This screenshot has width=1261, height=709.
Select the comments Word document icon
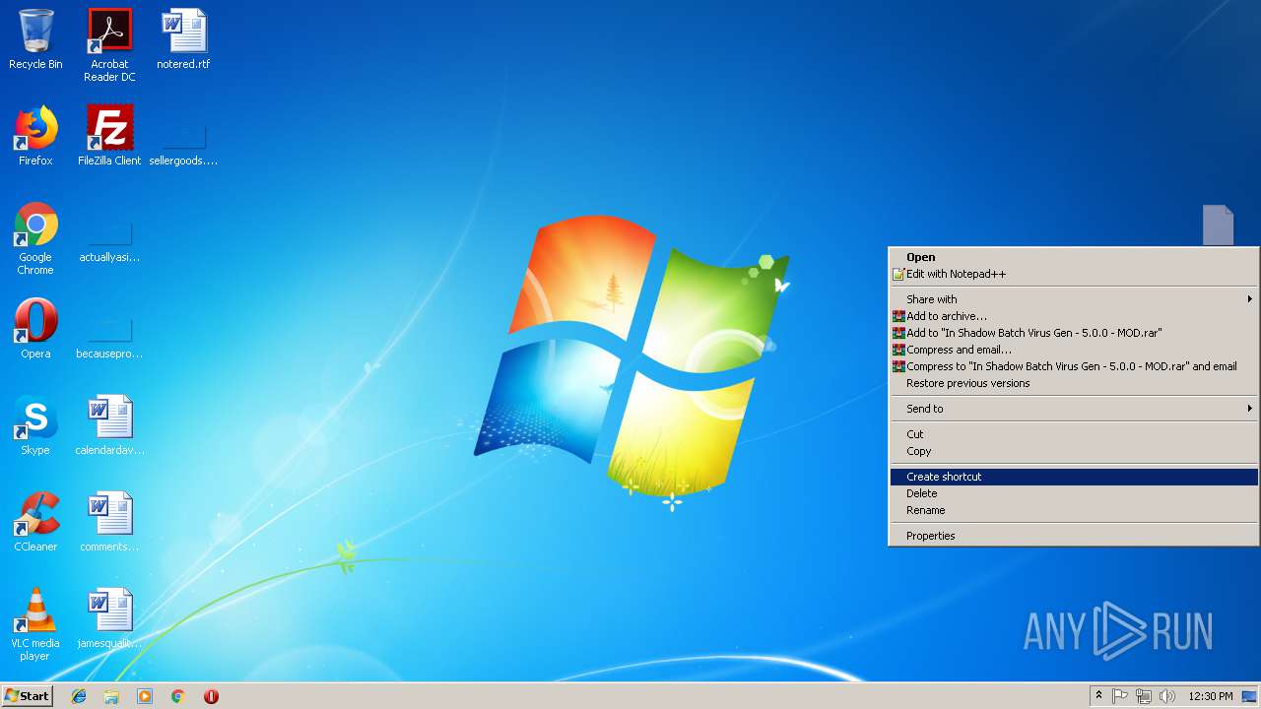pyautogui.click(x=109, y=522)
